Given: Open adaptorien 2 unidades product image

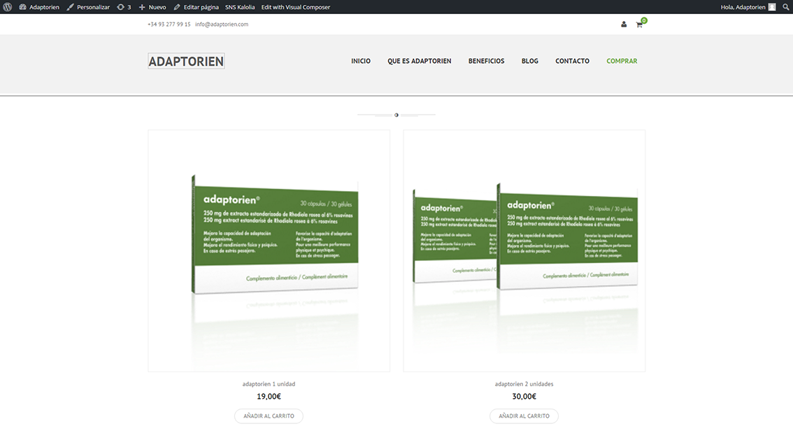Looking at the screenshot, I should point(524,250).
